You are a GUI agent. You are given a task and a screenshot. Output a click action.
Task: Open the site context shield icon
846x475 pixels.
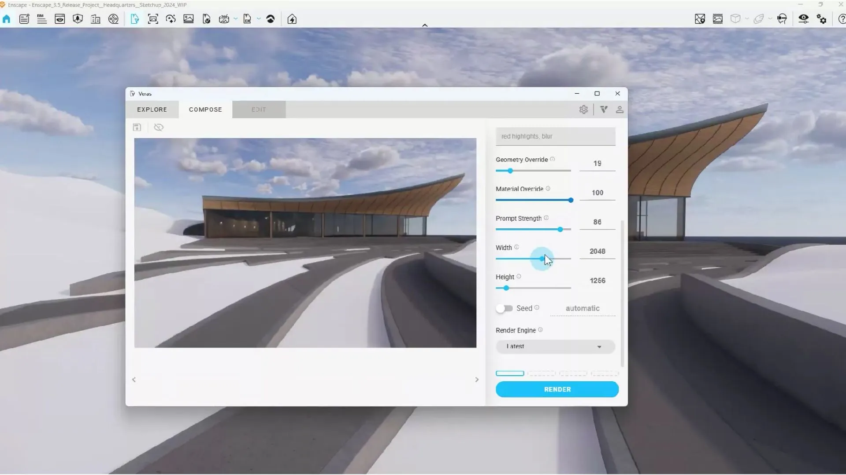(78, 19)
